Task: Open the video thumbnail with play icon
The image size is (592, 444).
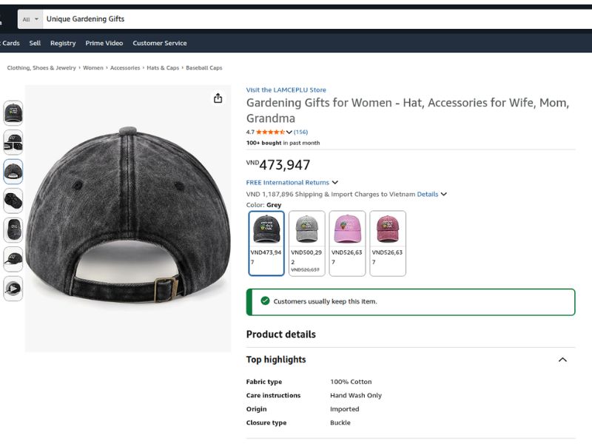Action: pos(13,289)
